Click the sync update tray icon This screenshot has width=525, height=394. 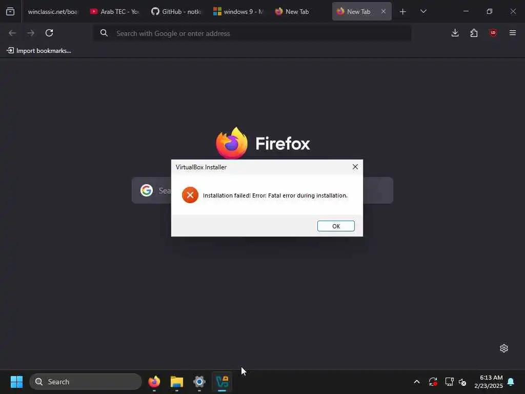click(433, 382)
